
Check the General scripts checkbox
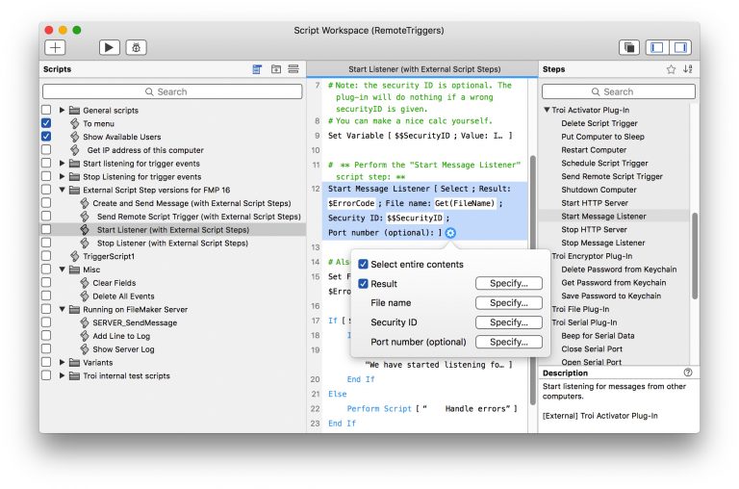[x=46, y=110]
